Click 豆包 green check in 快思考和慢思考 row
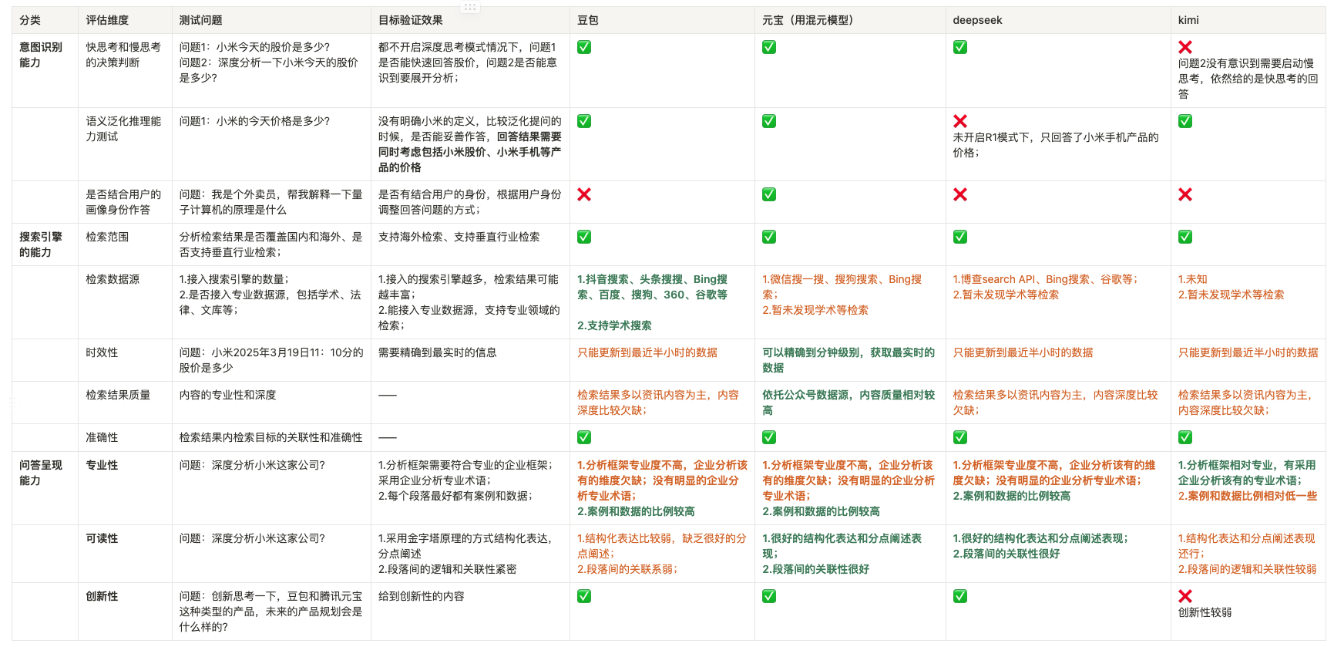The height and width of the screenshot is (647, 1334). [584, 47]
